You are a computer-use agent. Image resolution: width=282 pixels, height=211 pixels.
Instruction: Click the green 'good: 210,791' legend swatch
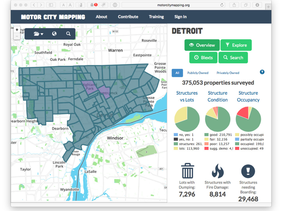(207, 135)
